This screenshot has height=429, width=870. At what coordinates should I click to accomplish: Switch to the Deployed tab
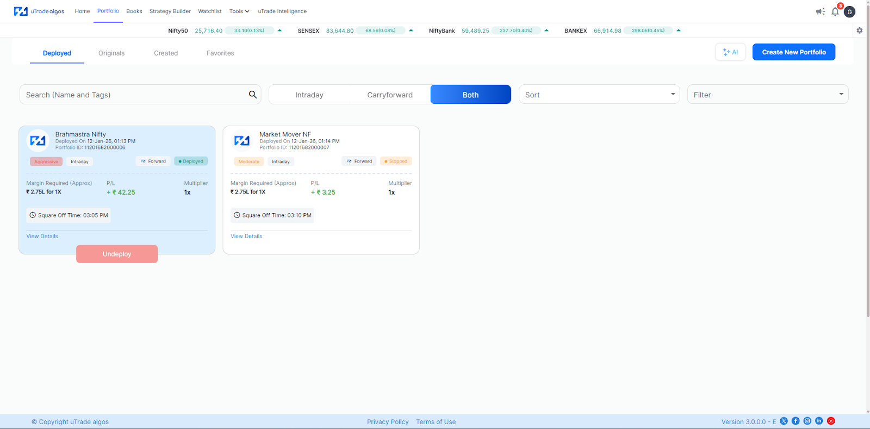tap(57, 53)
